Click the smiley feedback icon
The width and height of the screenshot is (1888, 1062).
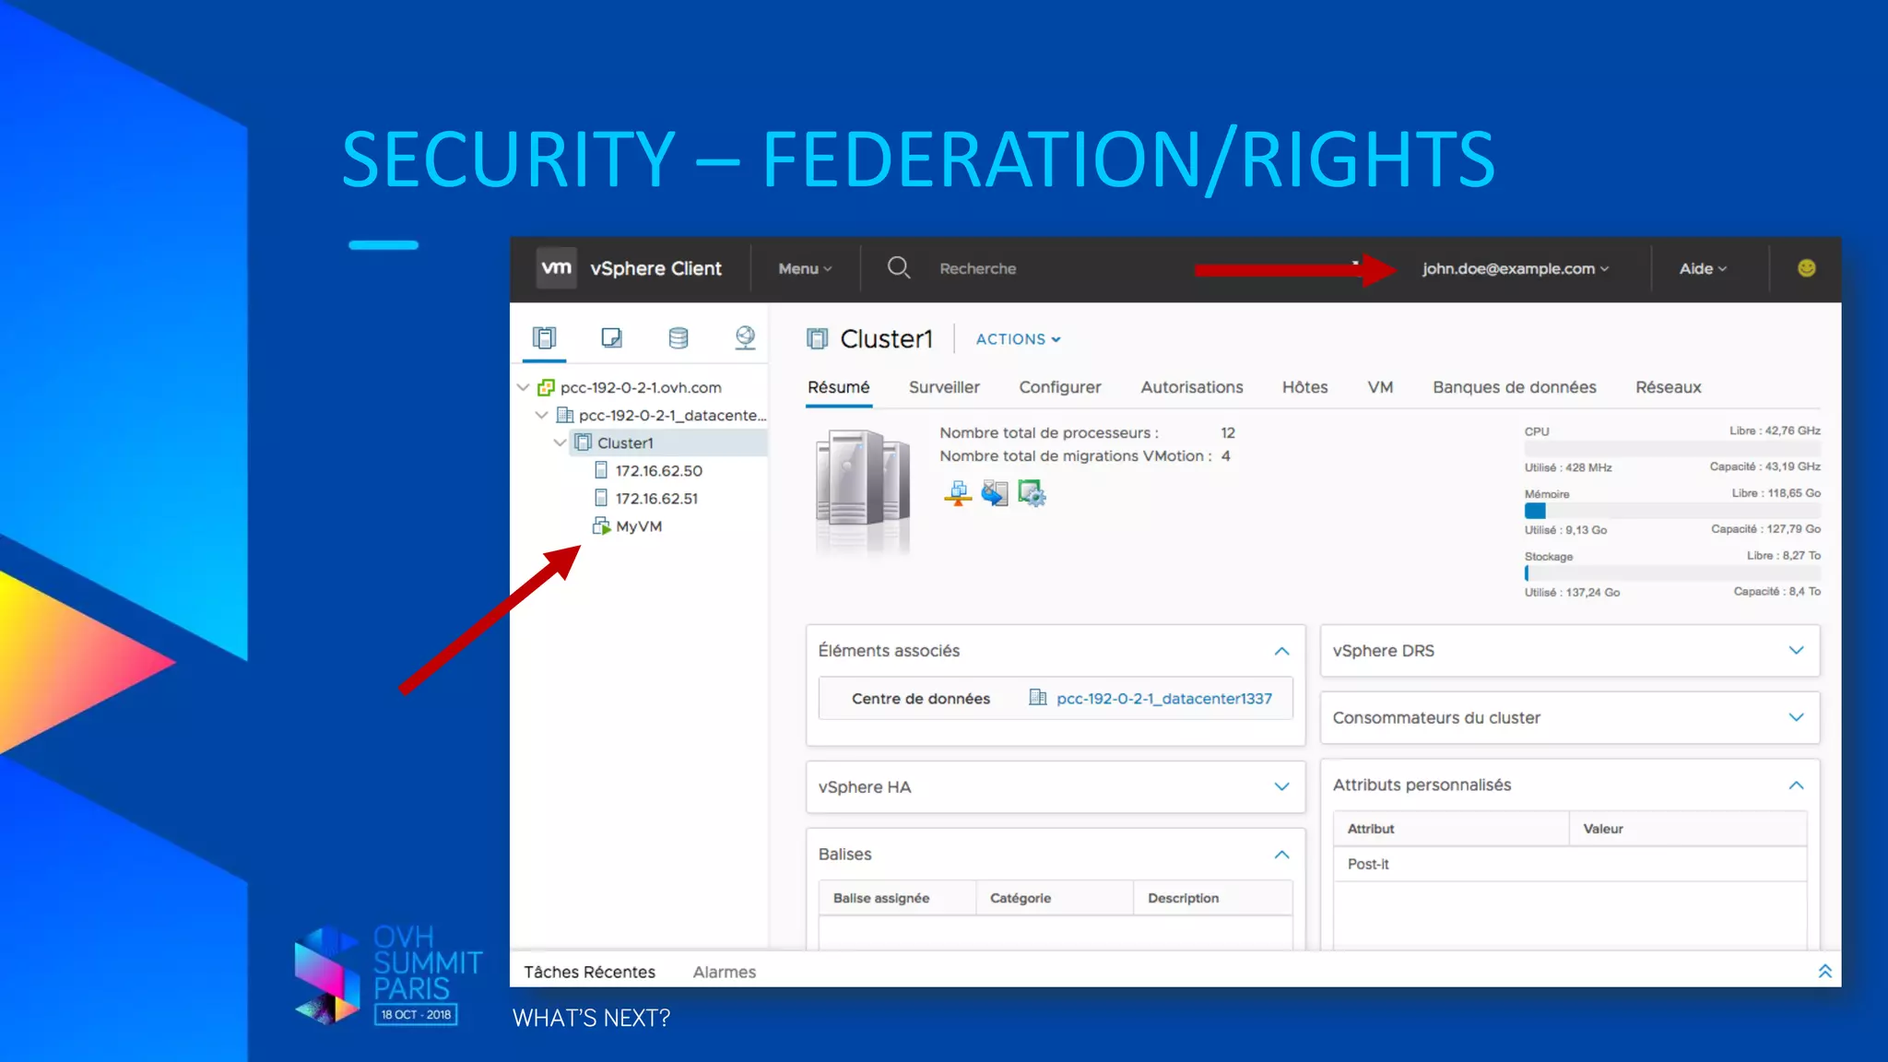pyautogui.click(x=1806, y=268)
